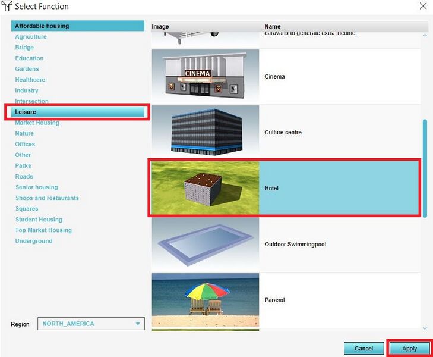Click the scroll down arrow of function list
Image resolution: width=433 pixels, height=357 pixels.
[x=425, y=328]
